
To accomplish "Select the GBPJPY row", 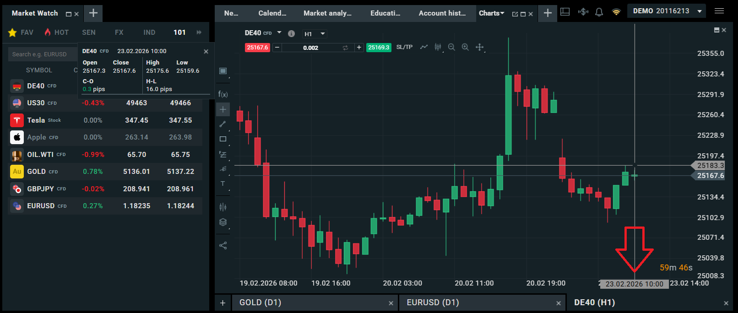I will [105, 189].
